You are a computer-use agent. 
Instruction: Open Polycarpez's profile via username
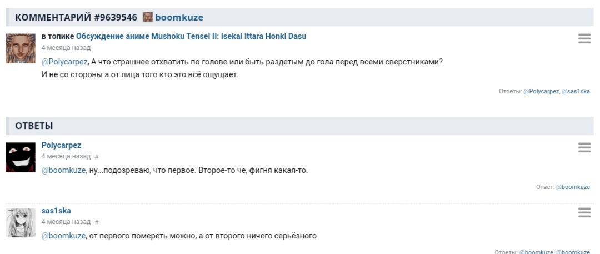tap(61, 145)
